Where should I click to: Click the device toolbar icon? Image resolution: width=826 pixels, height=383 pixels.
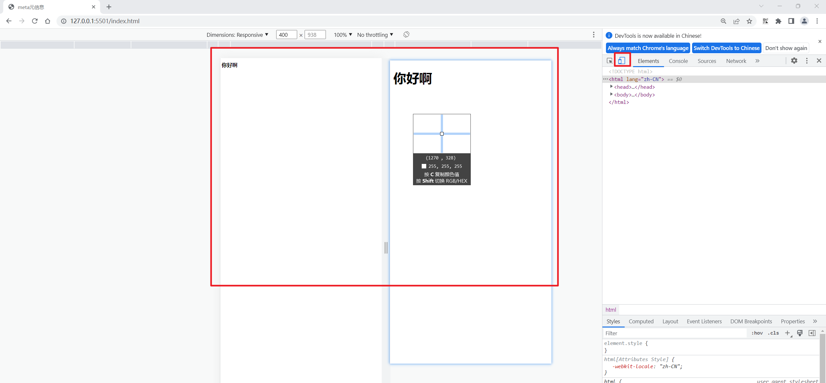point(623,60)
